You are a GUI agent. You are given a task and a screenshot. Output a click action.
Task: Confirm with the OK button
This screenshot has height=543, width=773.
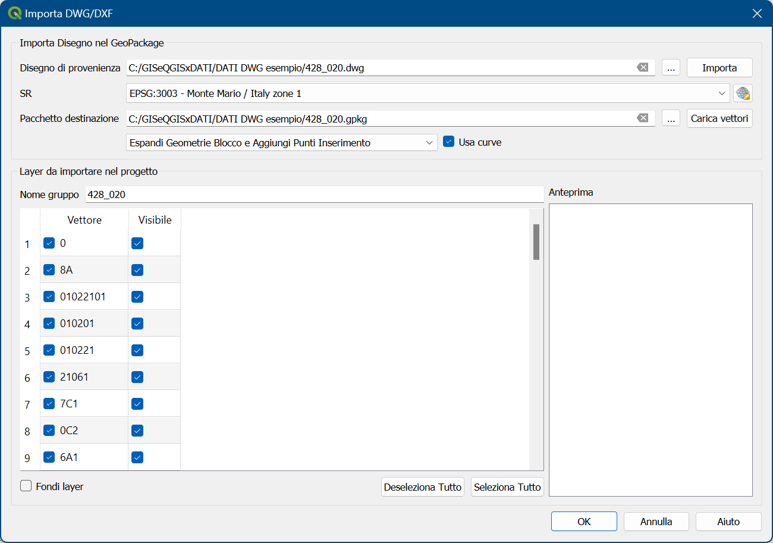tap(584, 522)
